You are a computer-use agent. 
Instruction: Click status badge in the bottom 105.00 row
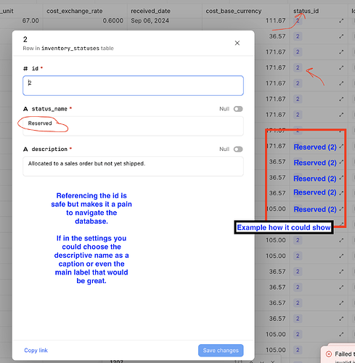pyautogui.click(x=298, y=350)
